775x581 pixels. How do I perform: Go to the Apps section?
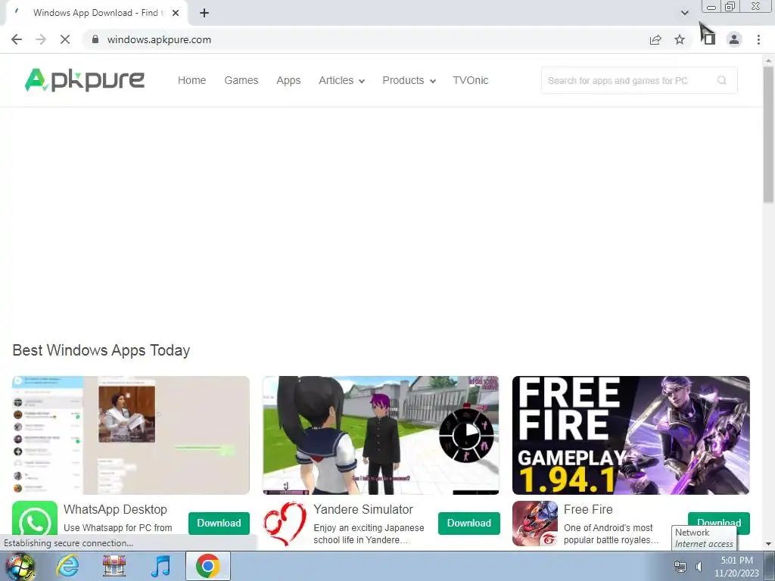(288, 80)
